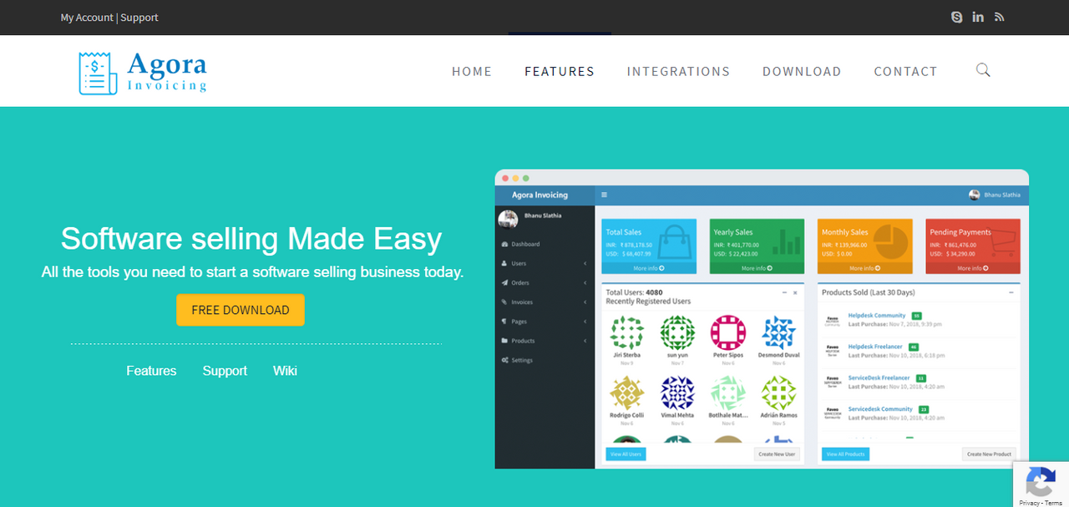Click the 'Products Sold (Last 30 Days)' title
This screenshot has height=507, width=1069.
click(x=869, y=292)
